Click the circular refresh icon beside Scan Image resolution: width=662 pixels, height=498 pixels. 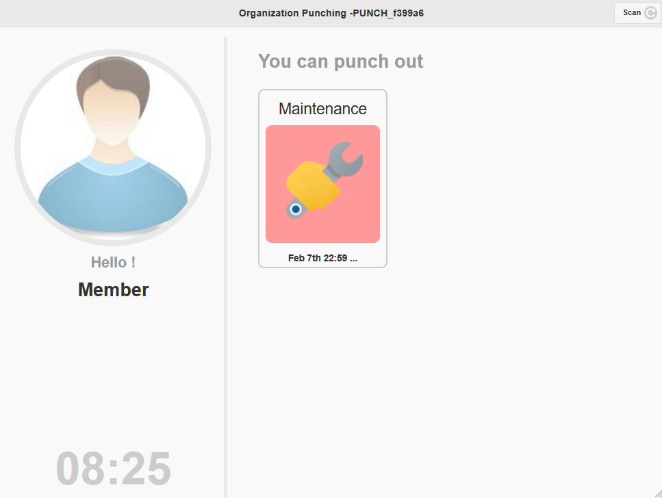coord(650,13)
